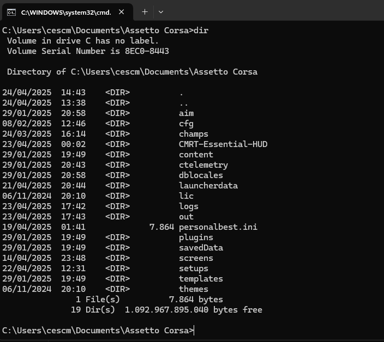Click the personalbest.ini file name

pyautogui.click(x=218, y=227)
